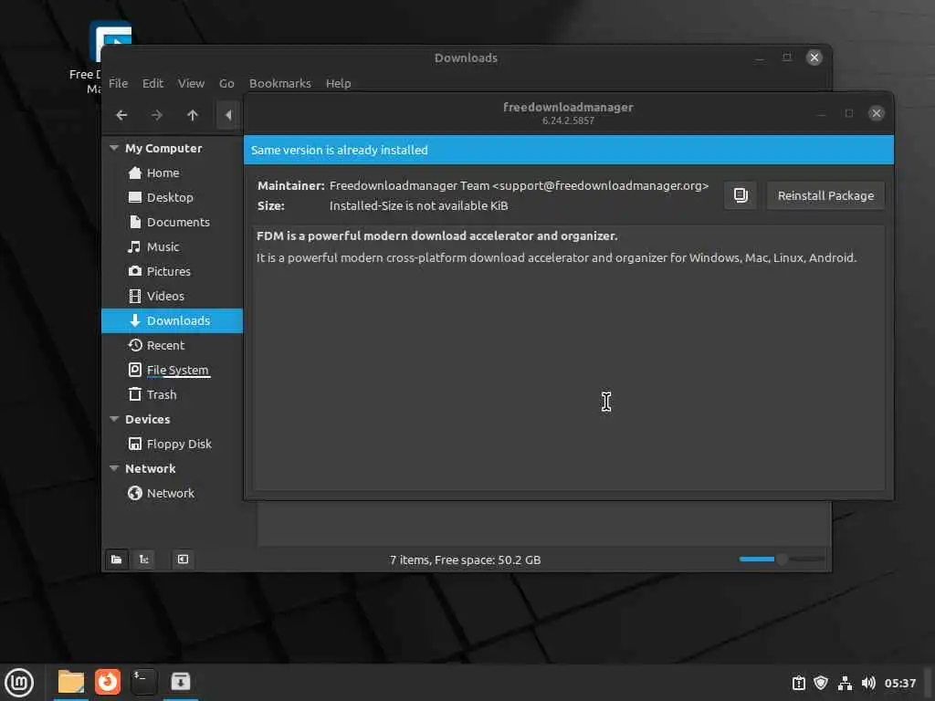The image size is (935, 701).
Task: Open the File menu
Action: pos(118,83)
